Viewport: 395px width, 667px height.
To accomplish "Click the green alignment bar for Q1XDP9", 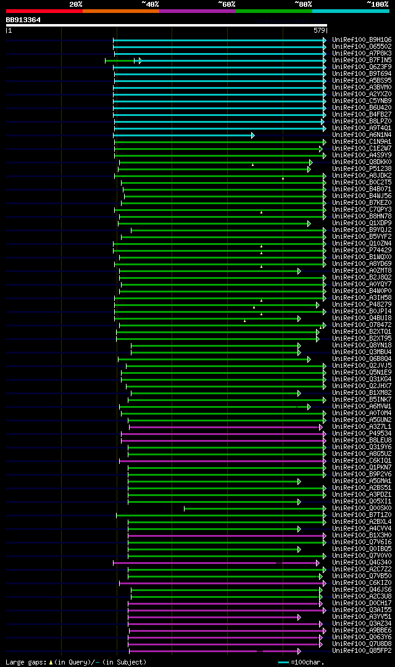I will click(215, 224).
